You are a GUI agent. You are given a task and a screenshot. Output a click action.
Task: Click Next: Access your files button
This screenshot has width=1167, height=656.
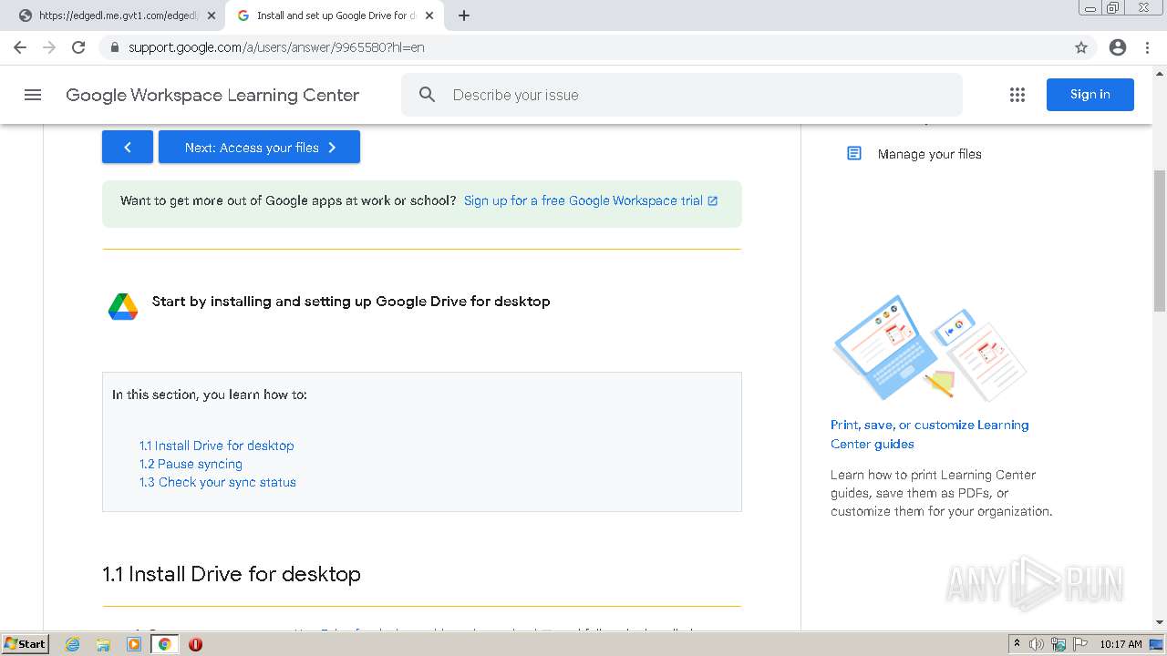click(x=260, y=147)
